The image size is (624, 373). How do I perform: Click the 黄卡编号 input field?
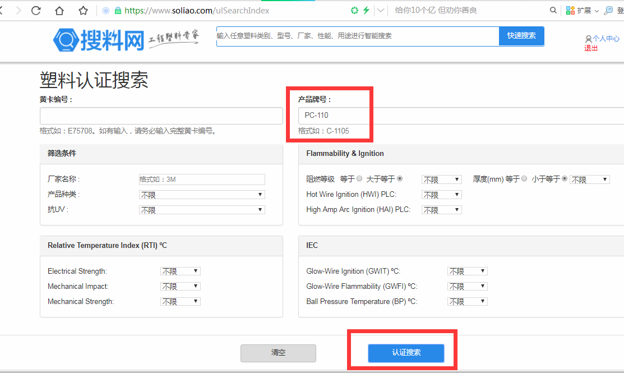161,116
